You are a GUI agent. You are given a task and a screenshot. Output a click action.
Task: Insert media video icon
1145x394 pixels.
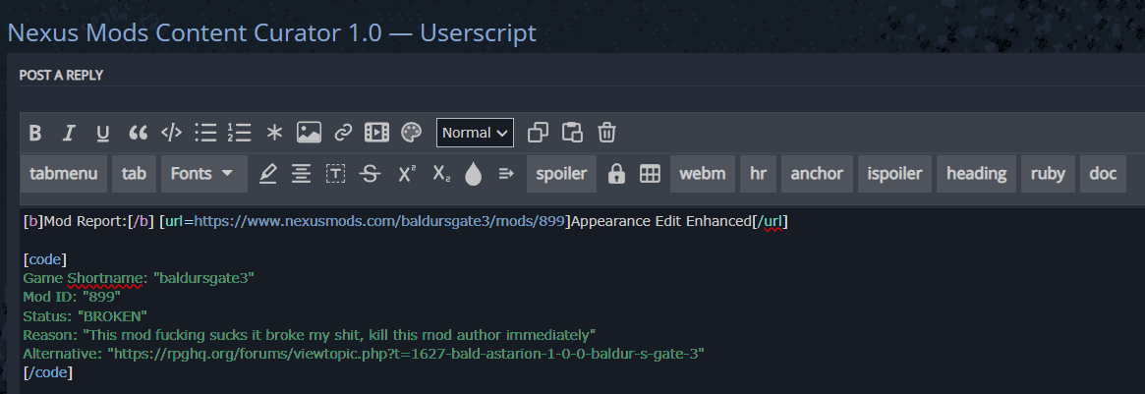point(376,132)
